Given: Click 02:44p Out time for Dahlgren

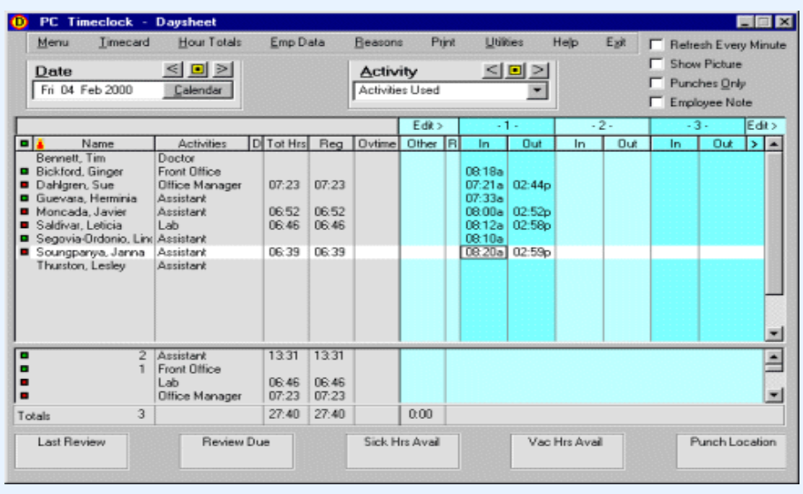Looking at the screenshot, I should point(532,185).
